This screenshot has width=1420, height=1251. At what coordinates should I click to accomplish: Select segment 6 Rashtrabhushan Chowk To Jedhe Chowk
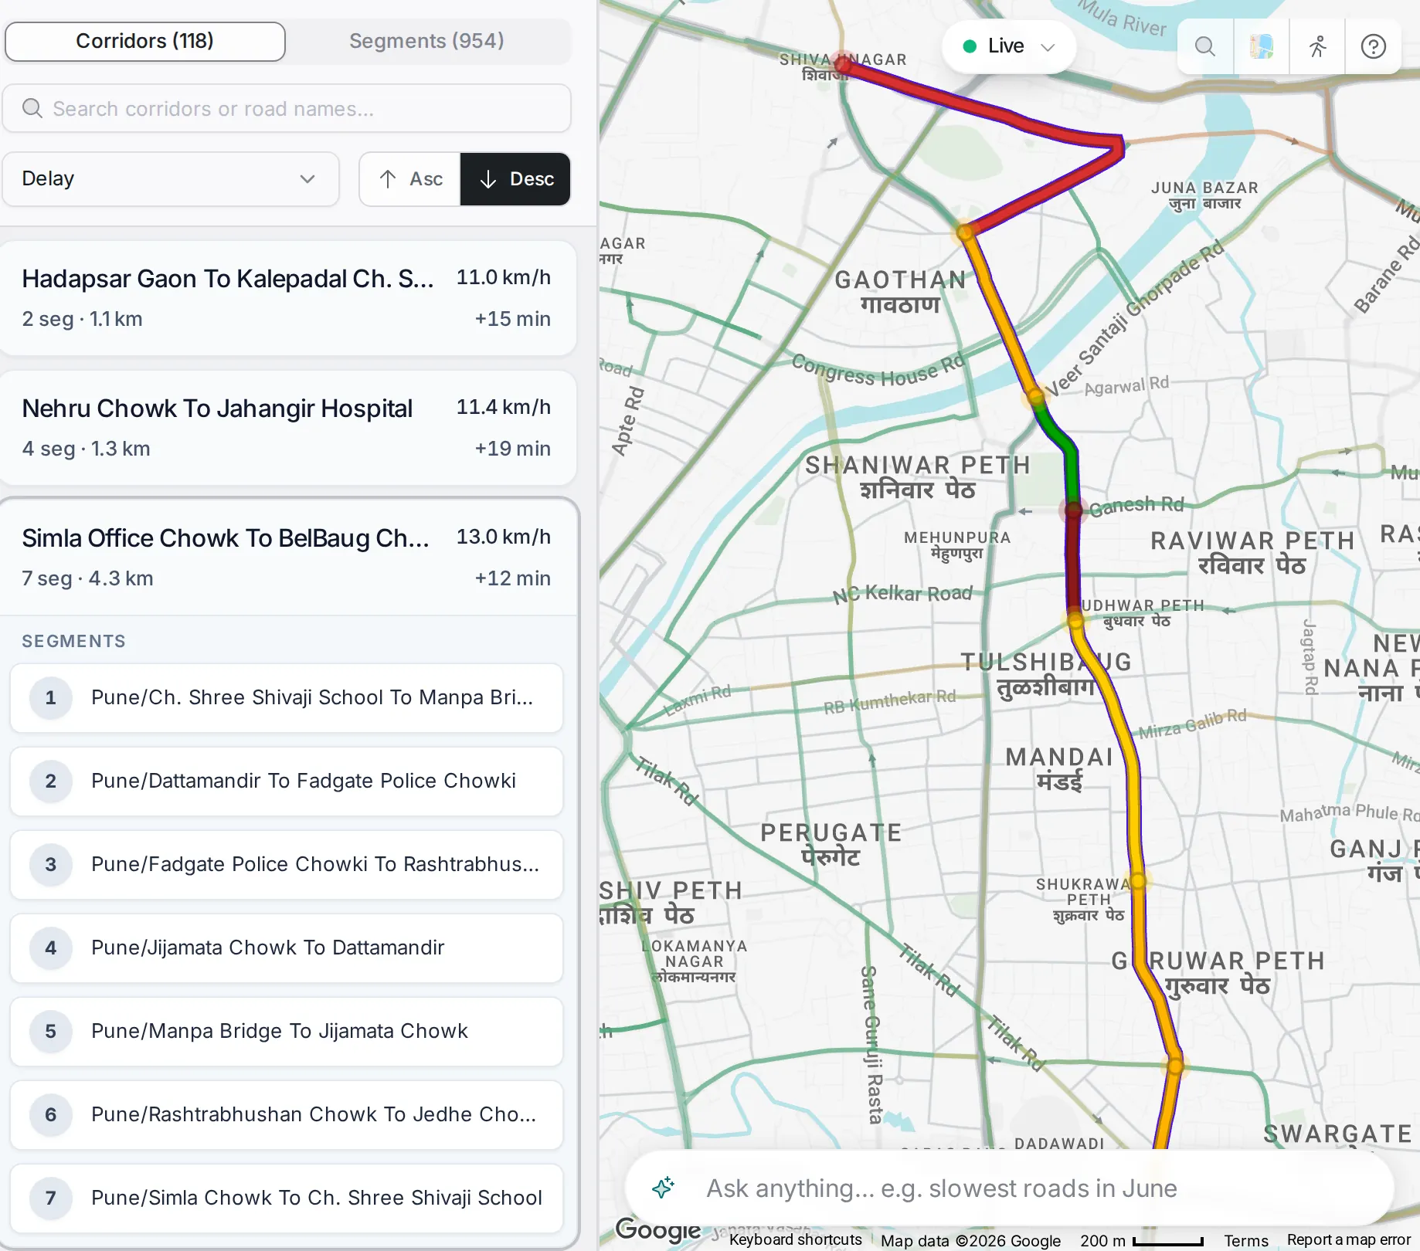point(287,1115)
